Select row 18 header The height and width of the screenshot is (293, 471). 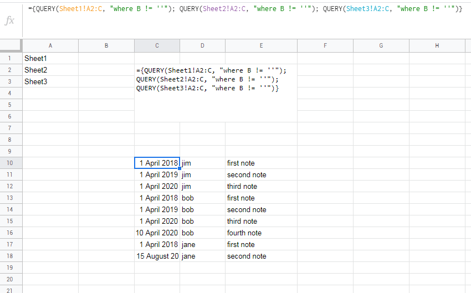coord(9,256)
